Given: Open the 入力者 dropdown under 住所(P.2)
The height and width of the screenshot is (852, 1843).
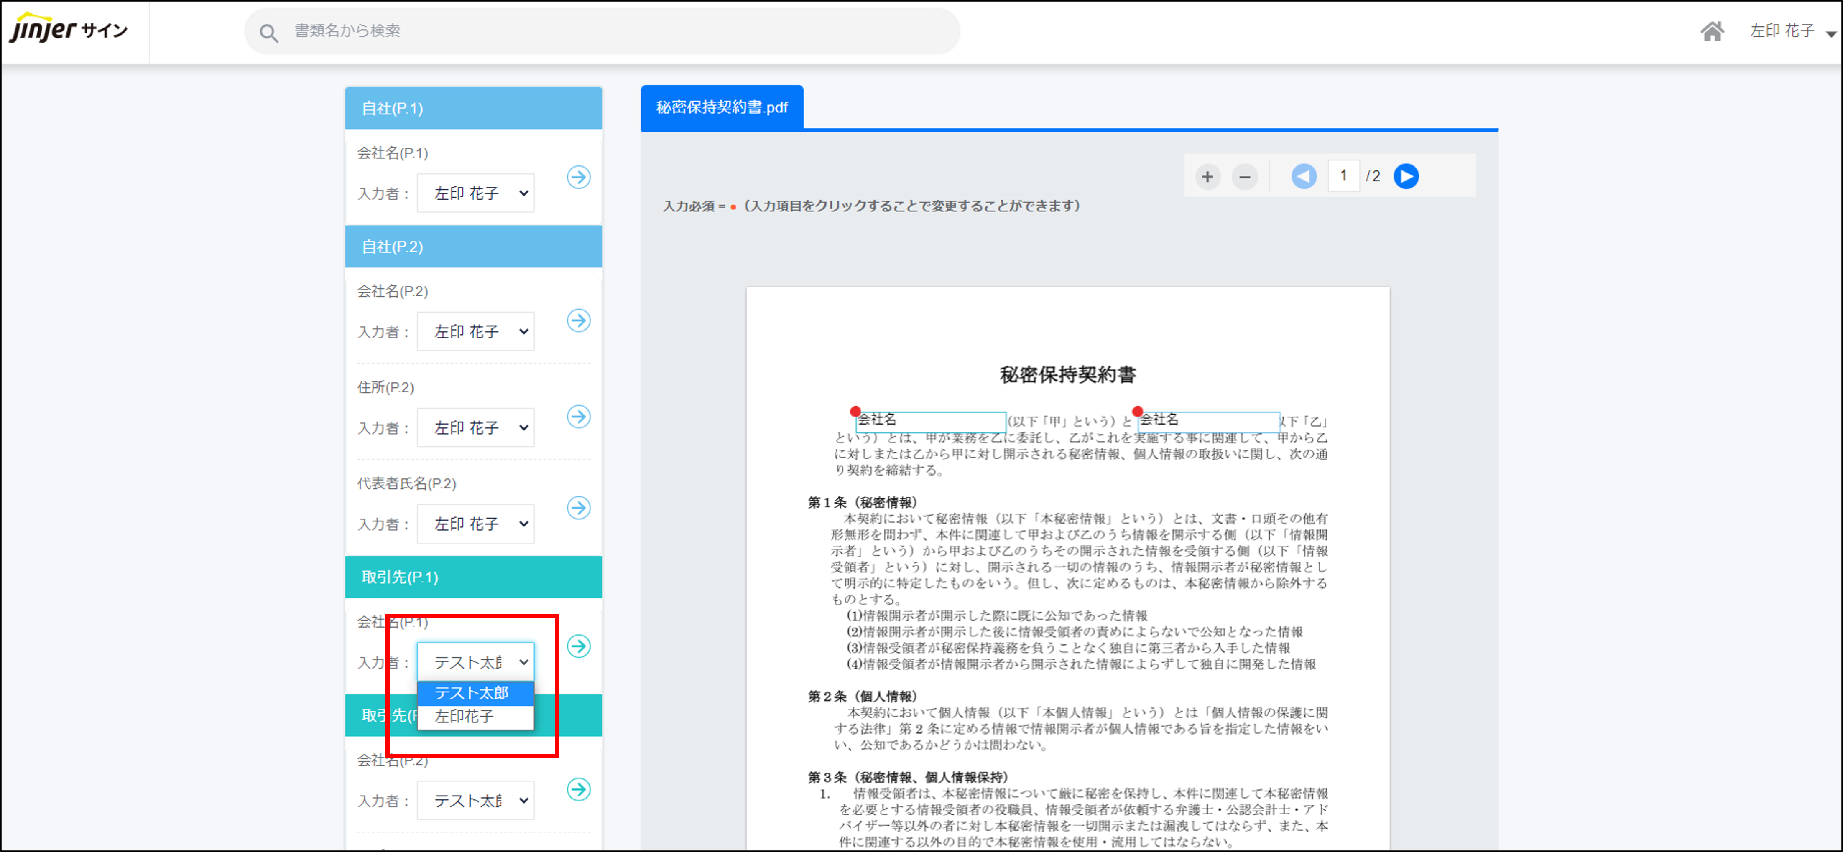Looking at the screenshot, I should pos(475,427).
